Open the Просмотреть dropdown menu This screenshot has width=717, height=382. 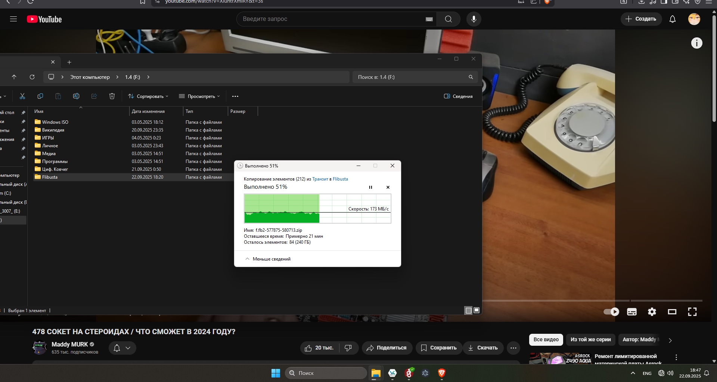click(x=199, y=96)
